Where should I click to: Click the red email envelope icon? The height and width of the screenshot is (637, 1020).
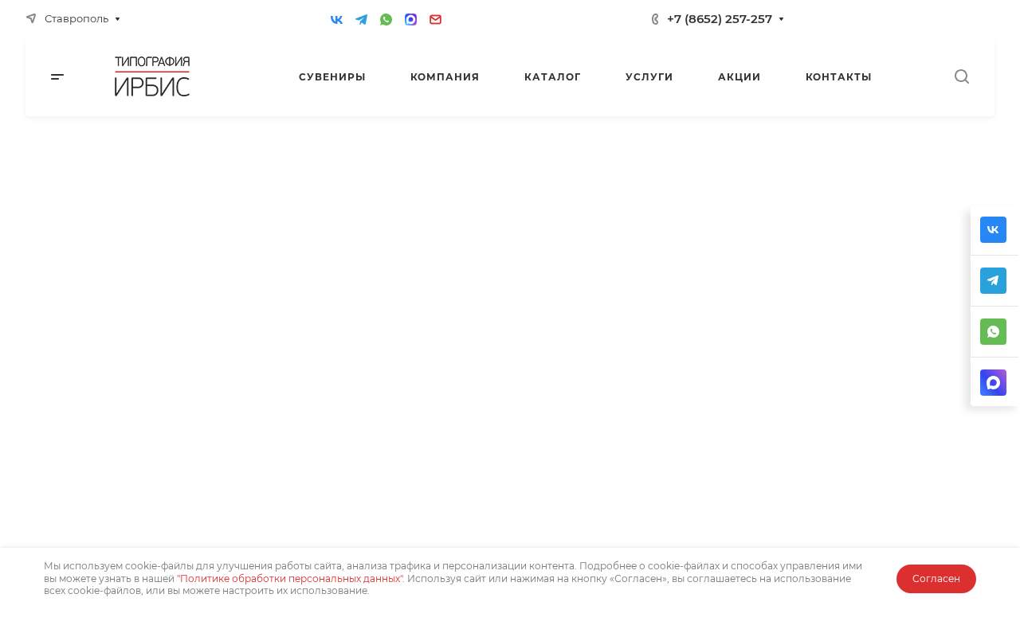click(x=435, y=19)
